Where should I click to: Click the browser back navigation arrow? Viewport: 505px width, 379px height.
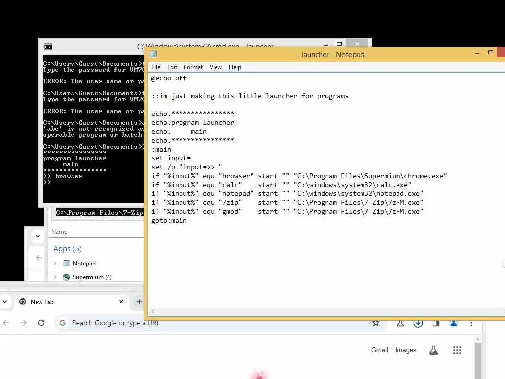pyautogui.click(x=6, y=323)
